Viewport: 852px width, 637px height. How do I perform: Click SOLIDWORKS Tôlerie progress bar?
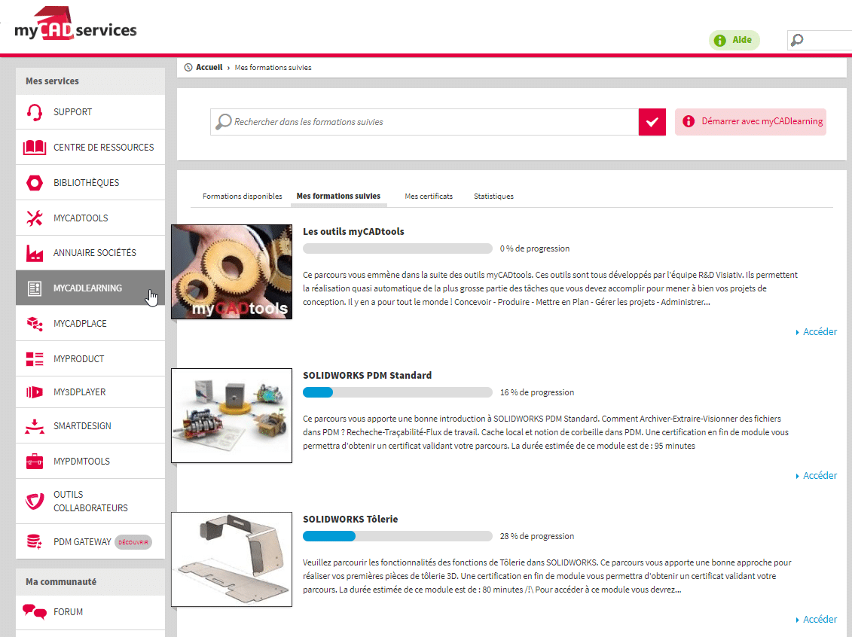point(398,537)
